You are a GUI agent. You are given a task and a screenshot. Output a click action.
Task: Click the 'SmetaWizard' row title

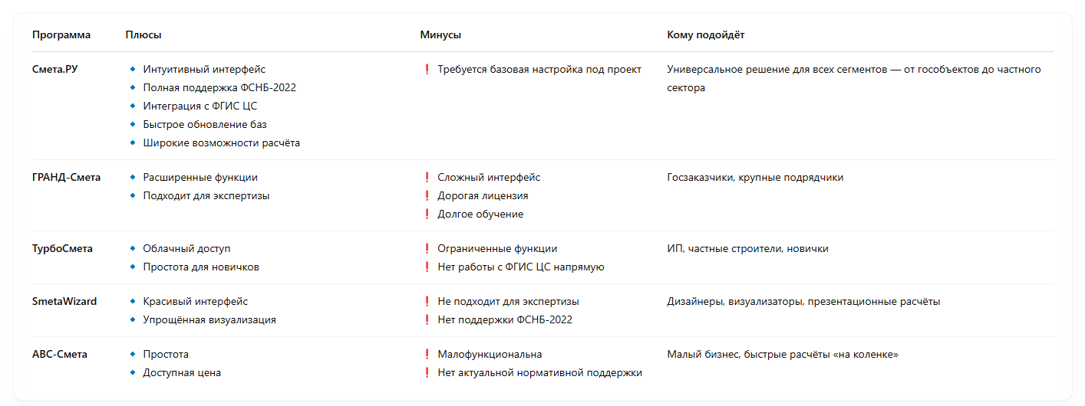64,301
